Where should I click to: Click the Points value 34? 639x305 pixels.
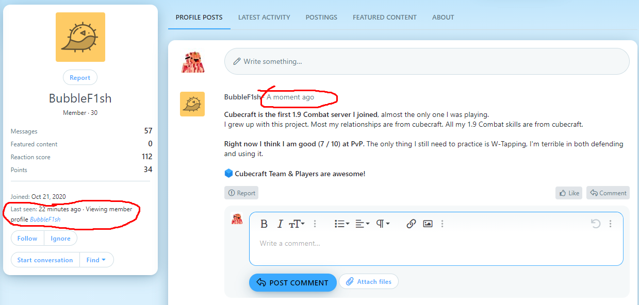pos(148,170)
